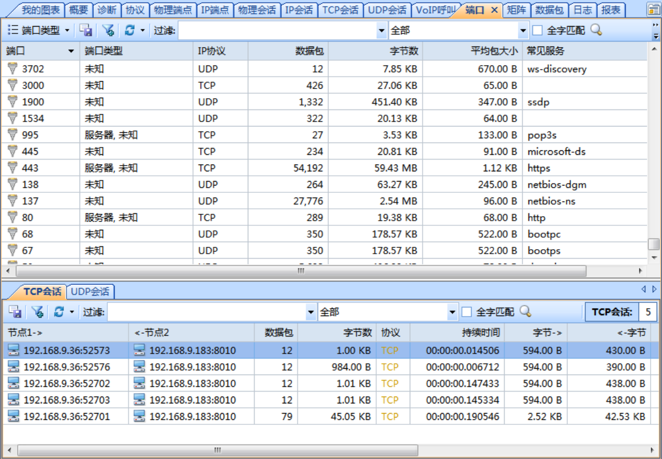Click the clipboard icon at top right corner
Screen dimensions: 662x459
(653, 9)
